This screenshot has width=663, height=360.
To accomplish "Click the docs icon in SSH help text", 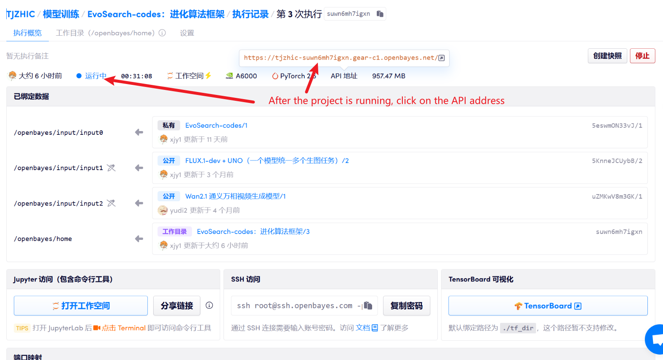I will tap(375, 328).
